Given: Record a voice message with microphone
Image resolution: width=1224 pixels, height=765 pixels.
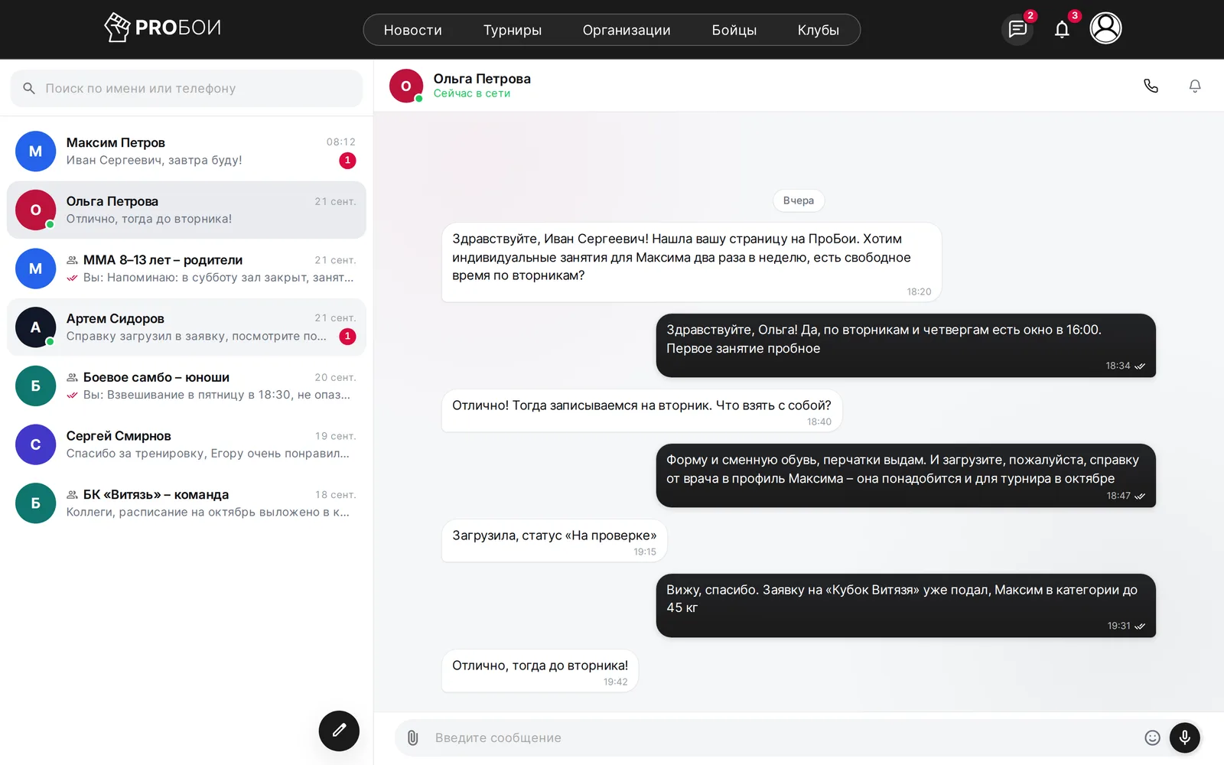Looking at the screenshot, I should click(x=1184, y=737).
